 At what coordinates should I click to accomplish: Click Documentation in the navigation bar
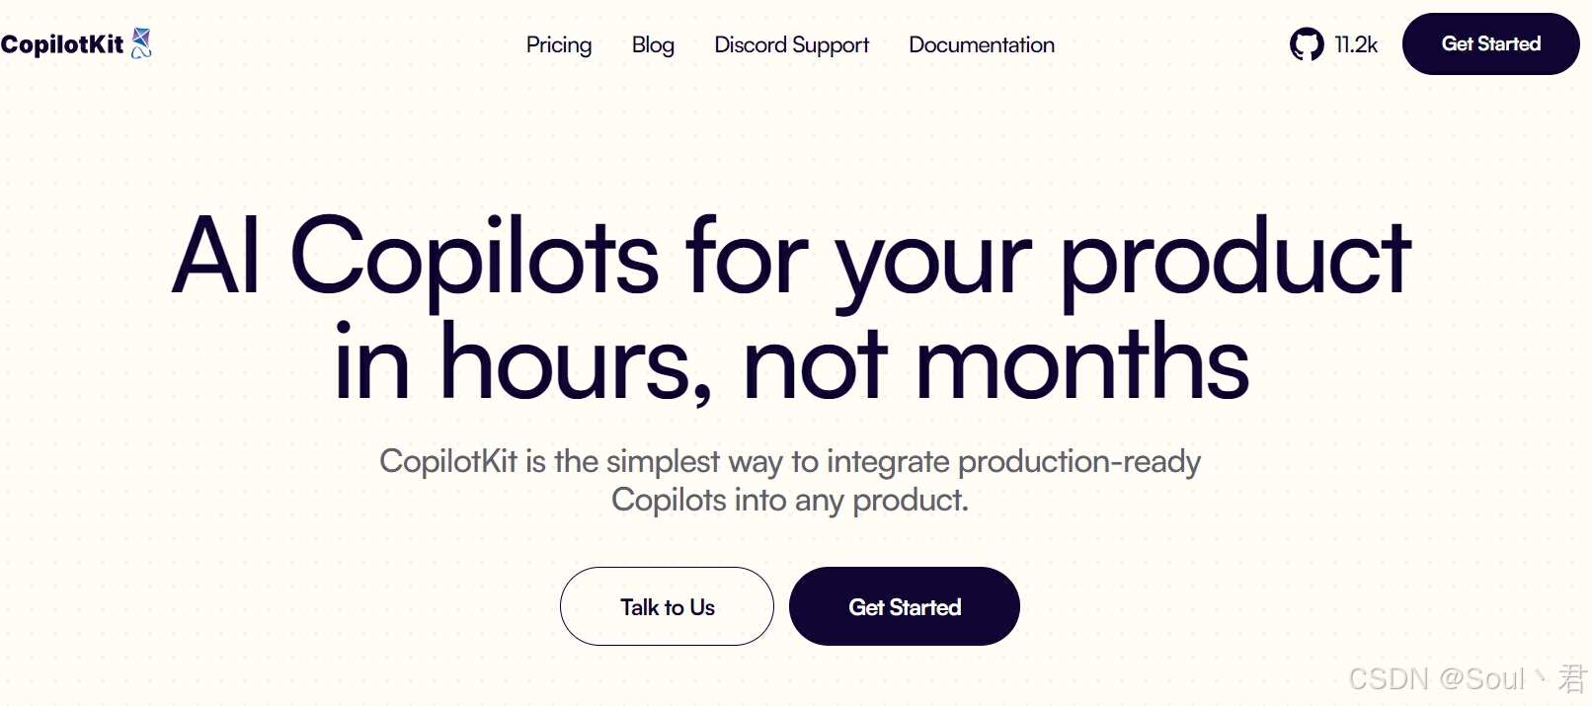click(x=981, y=44)
